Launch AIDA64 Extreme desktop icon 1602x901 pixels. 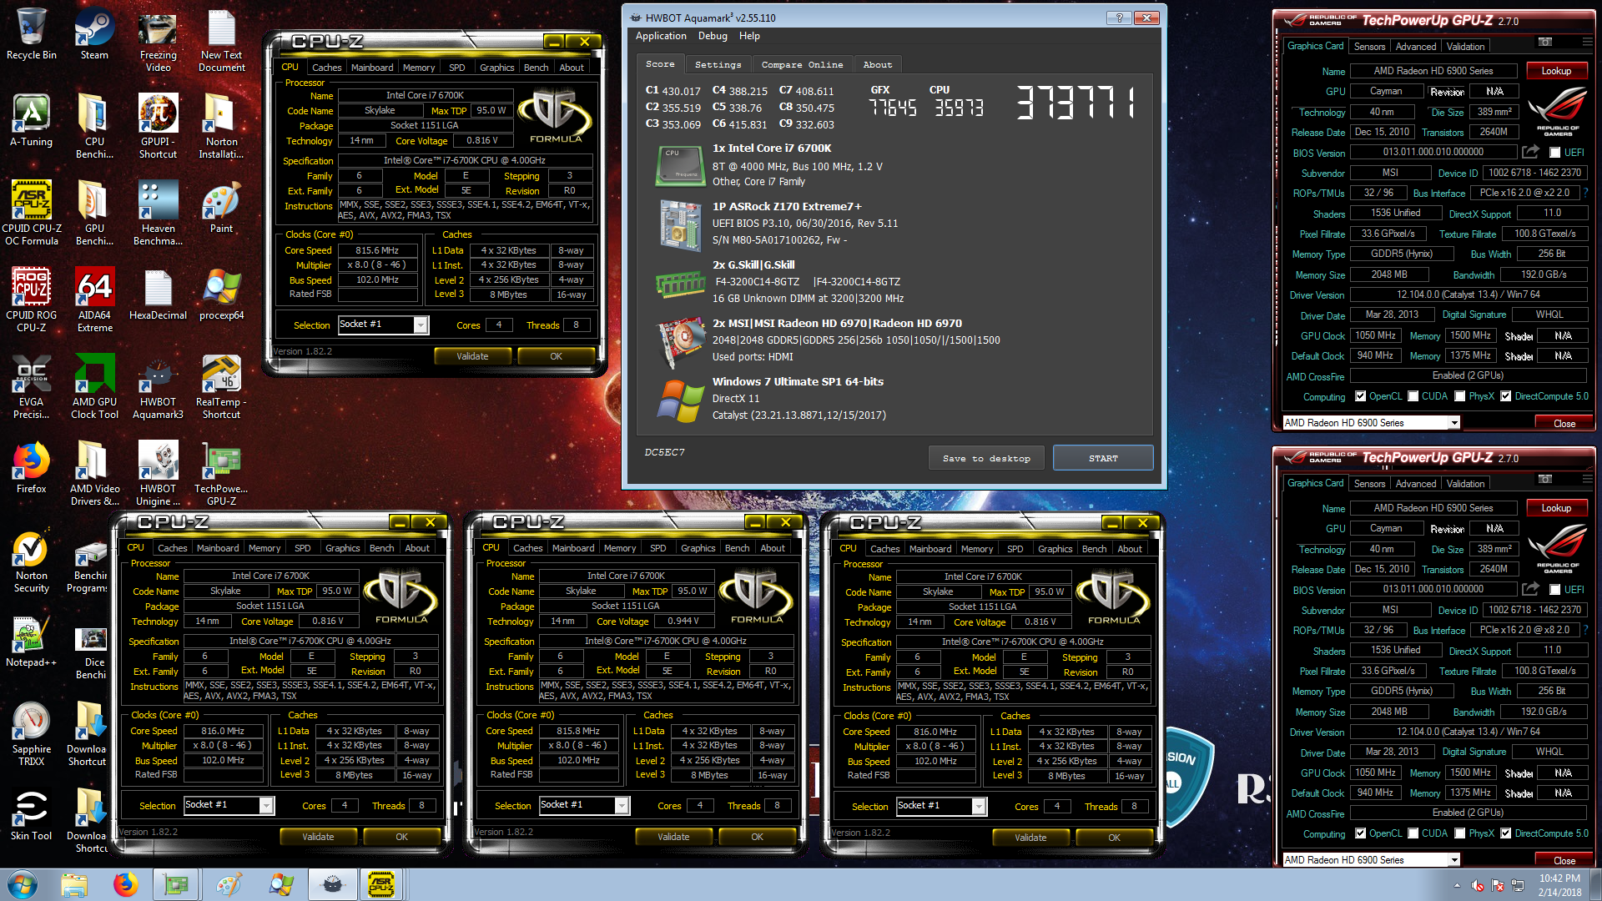click(x=94, y=299)
